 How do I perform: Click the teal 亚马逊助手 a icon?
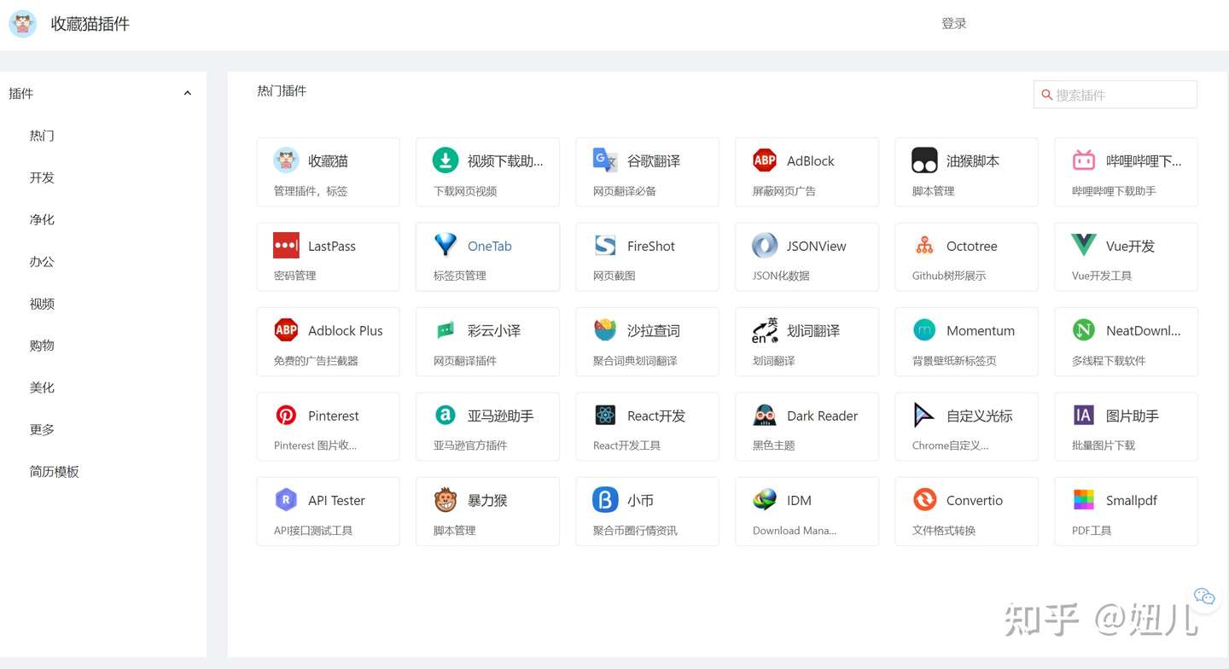click(446, 415)
